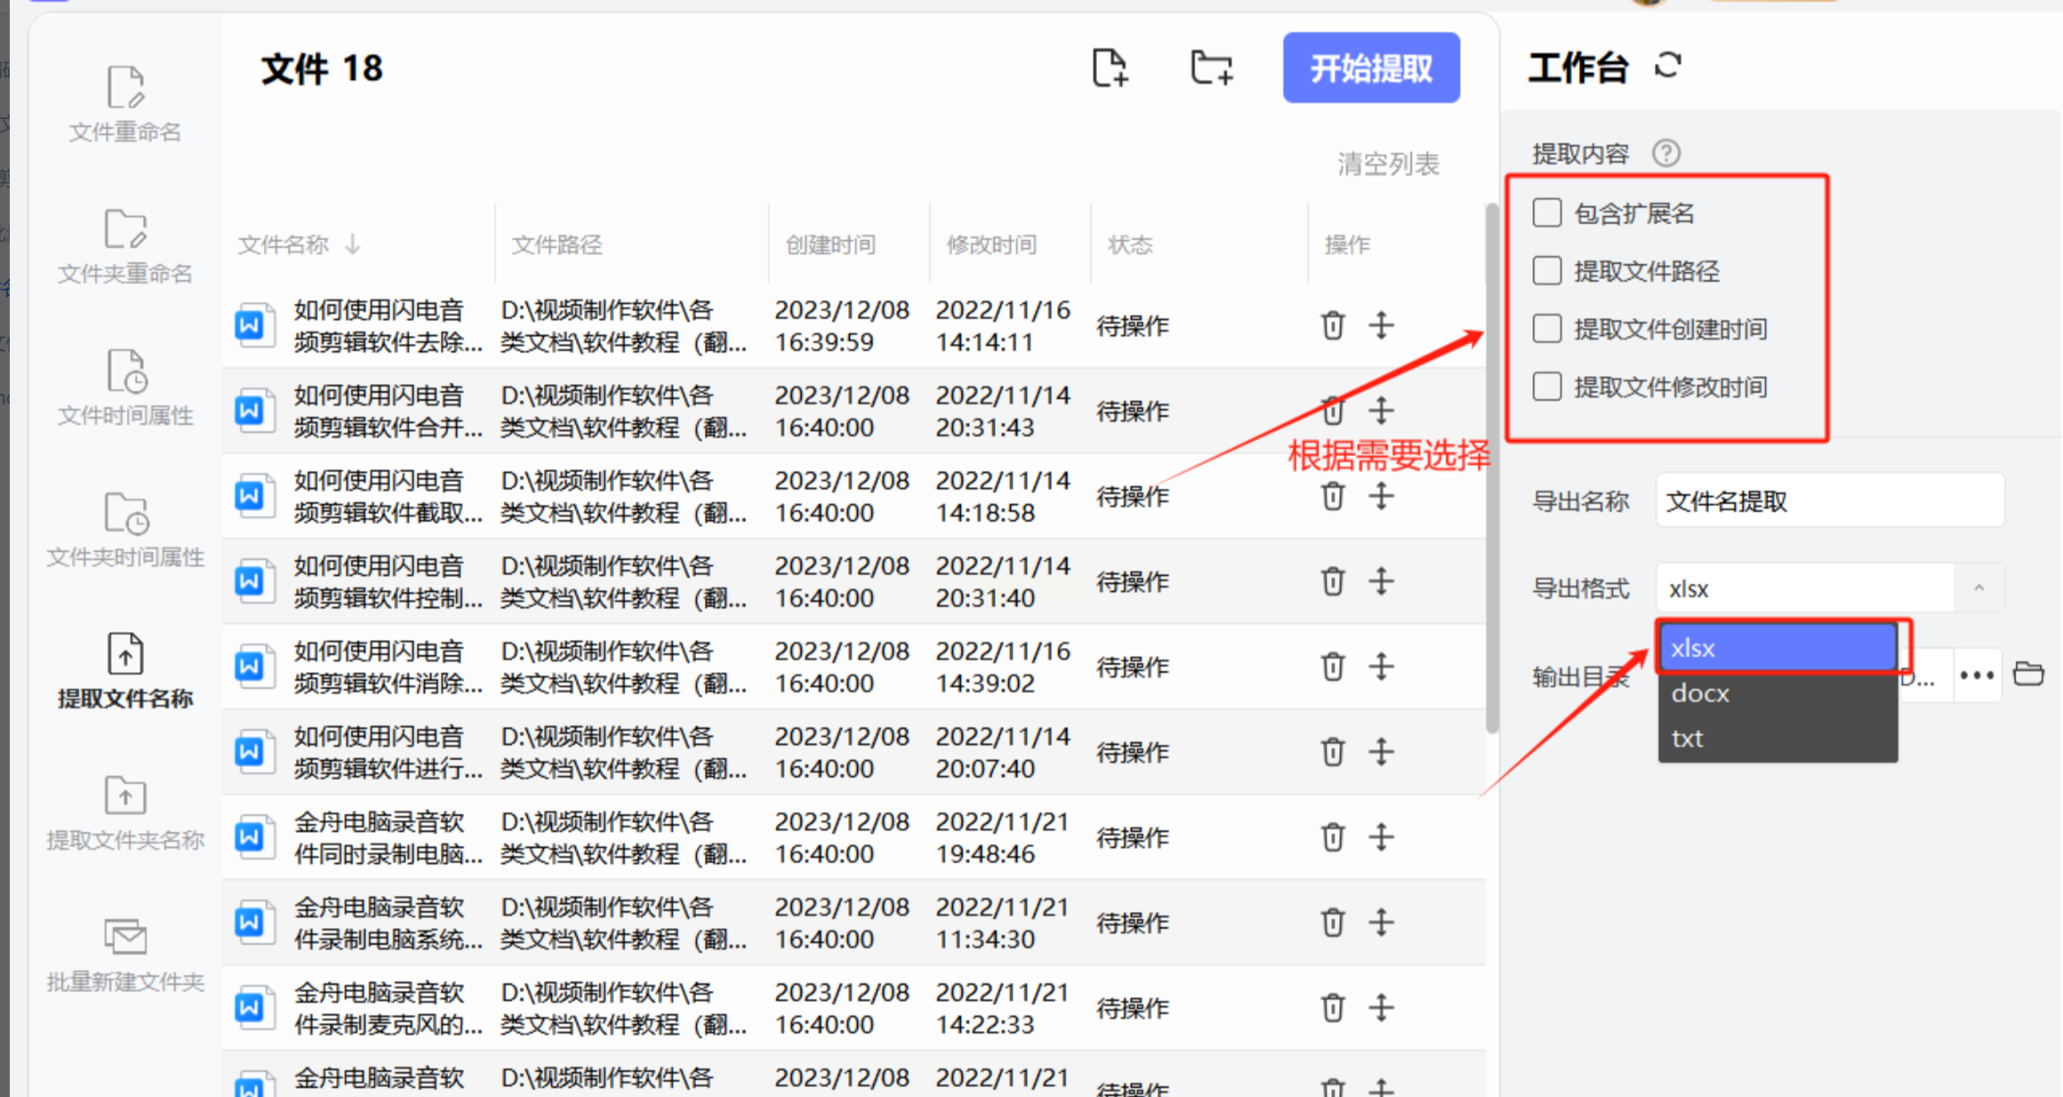Choose txt export format option
This screenshot has height=1097, width=2063.
pyautogui.click(x=1776, y=739)
